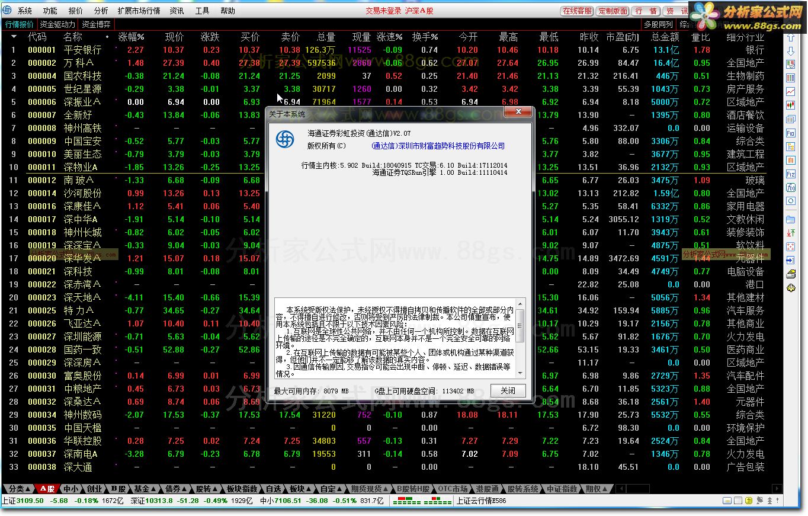Click the page up arrow icon in right sidebar
Viewport: 808px width, 516px height.
tap(790, 39)
